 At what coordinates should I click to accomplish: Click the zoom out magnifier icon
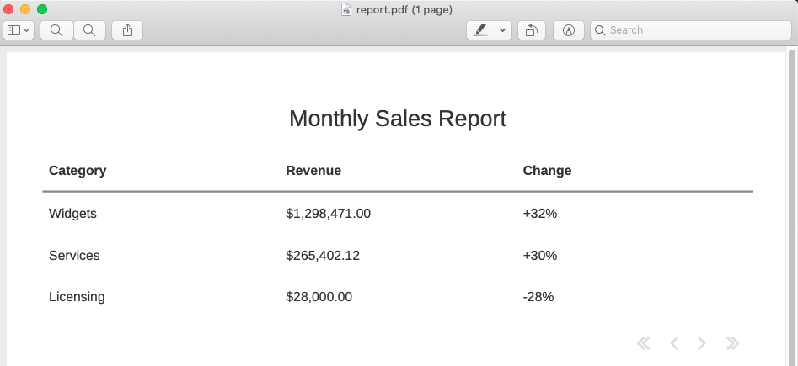[x=56, y=30]
